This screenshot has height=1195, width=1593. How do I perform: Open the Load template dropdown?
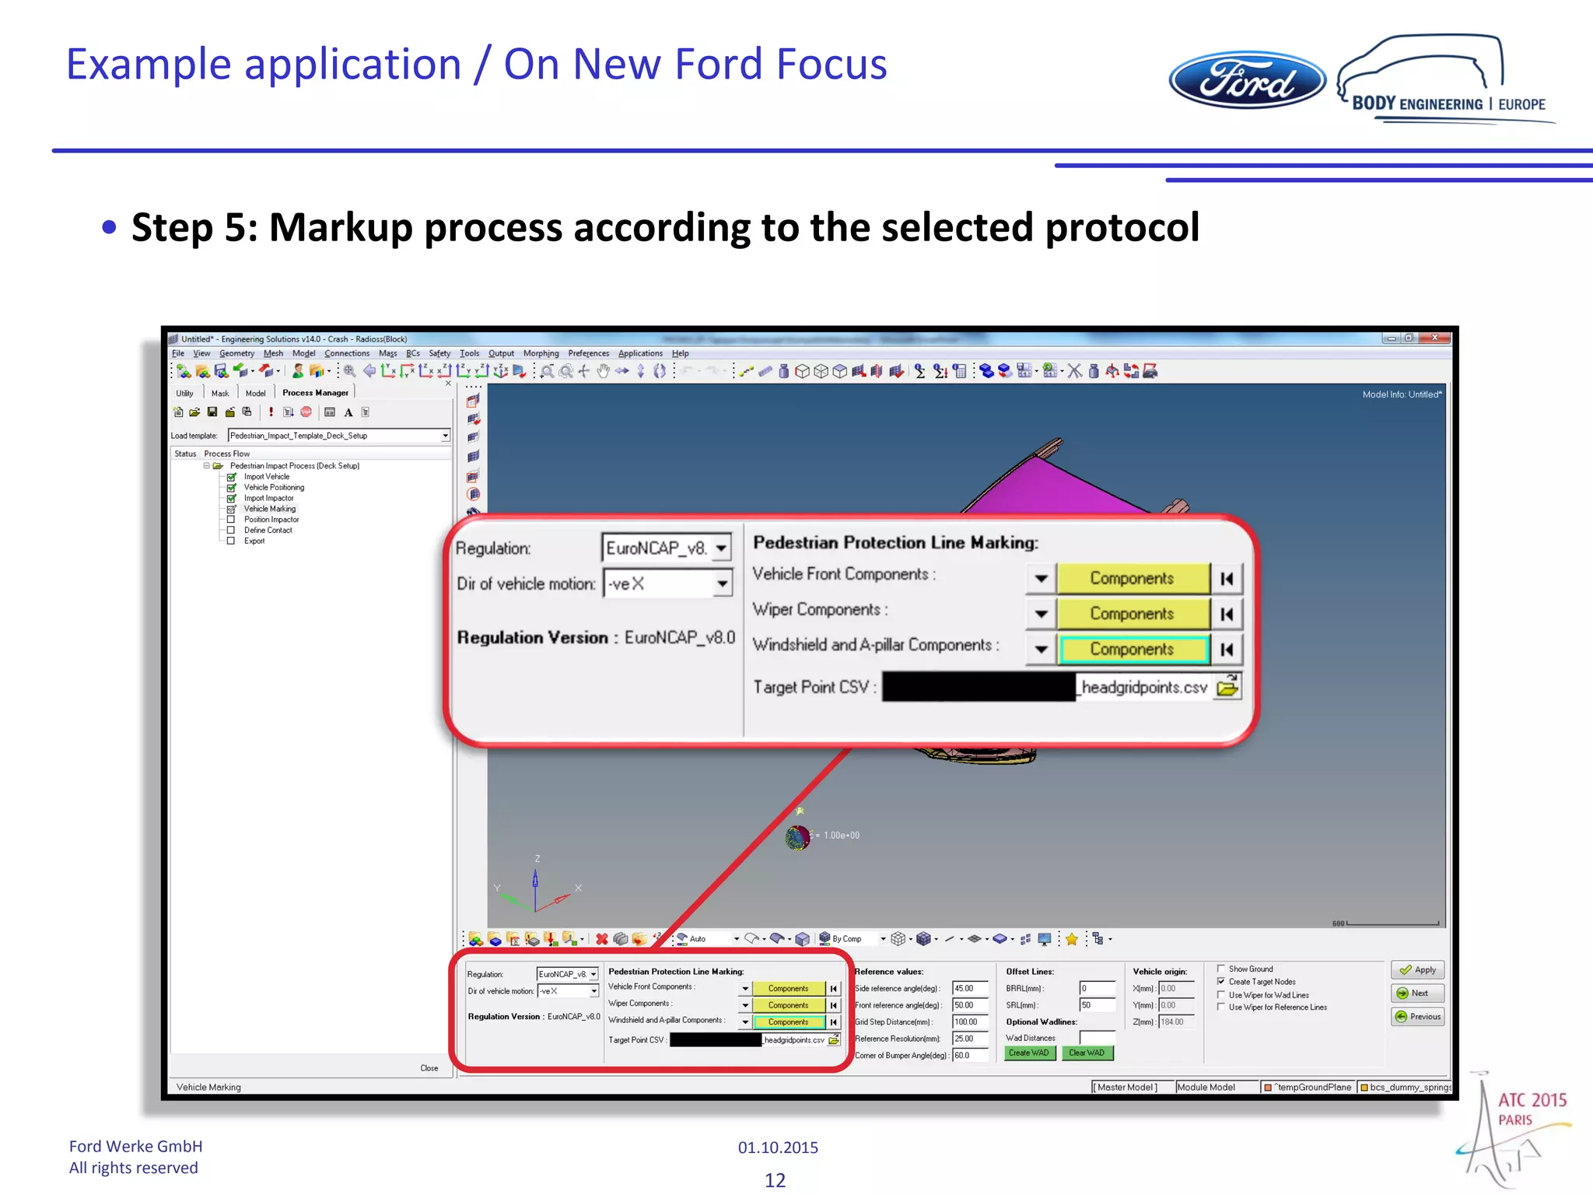pos(445,436)
